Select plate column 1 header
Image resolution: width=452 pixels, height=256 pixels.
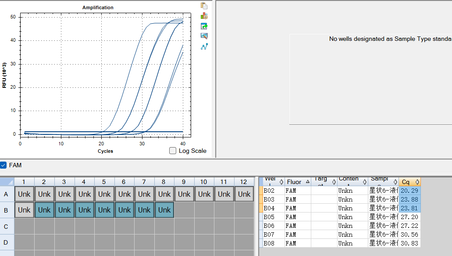[24, 182]
